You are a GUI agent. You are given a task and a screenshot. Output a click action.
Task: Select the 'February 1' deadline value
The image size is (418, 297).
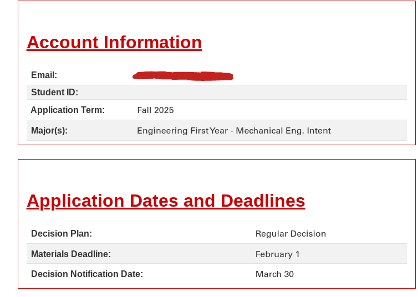[x=277, y=254]
